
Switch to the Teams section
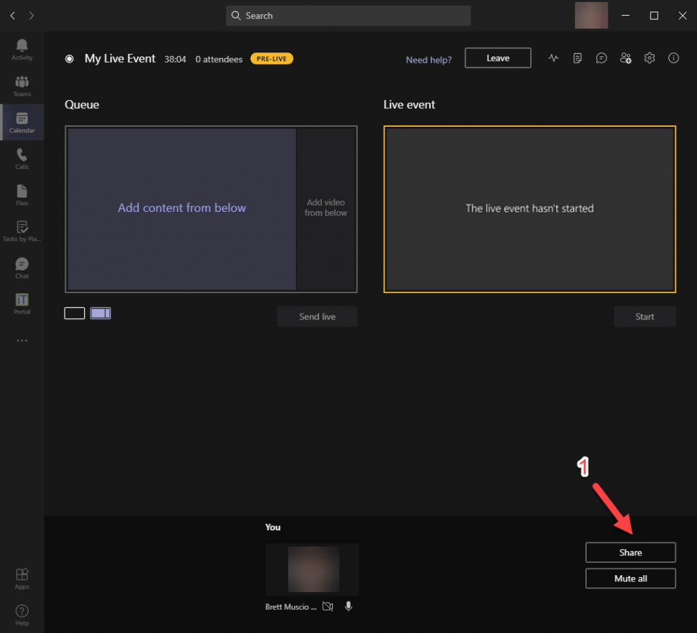click(21, 84)
